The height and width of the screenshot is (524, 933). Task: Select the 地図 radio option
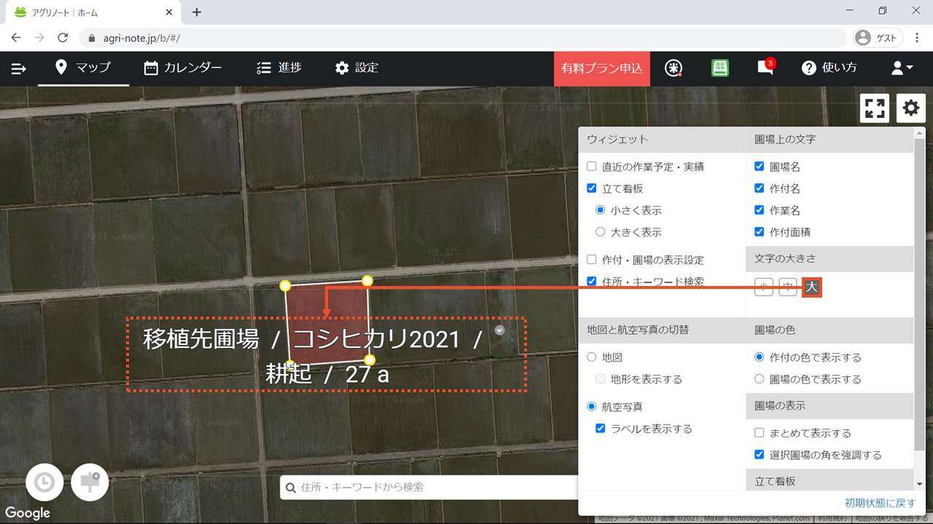pos(592,357)
